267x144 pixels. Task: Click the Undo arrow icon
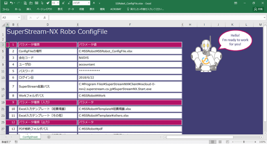tap(11, 3)
